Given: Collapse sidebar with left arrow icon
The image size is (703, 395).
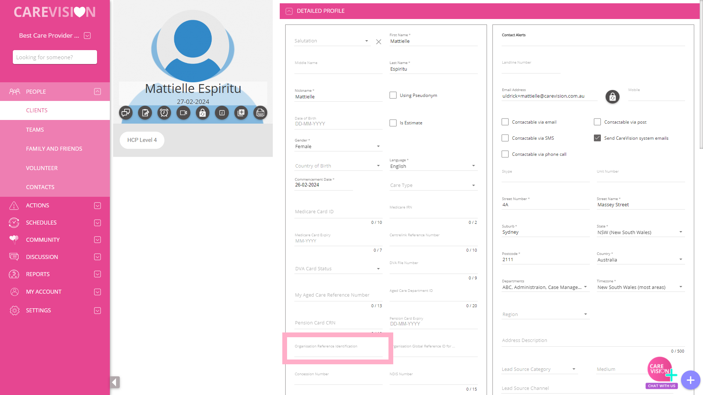Looking at the screenshot, I should point(115,382).
